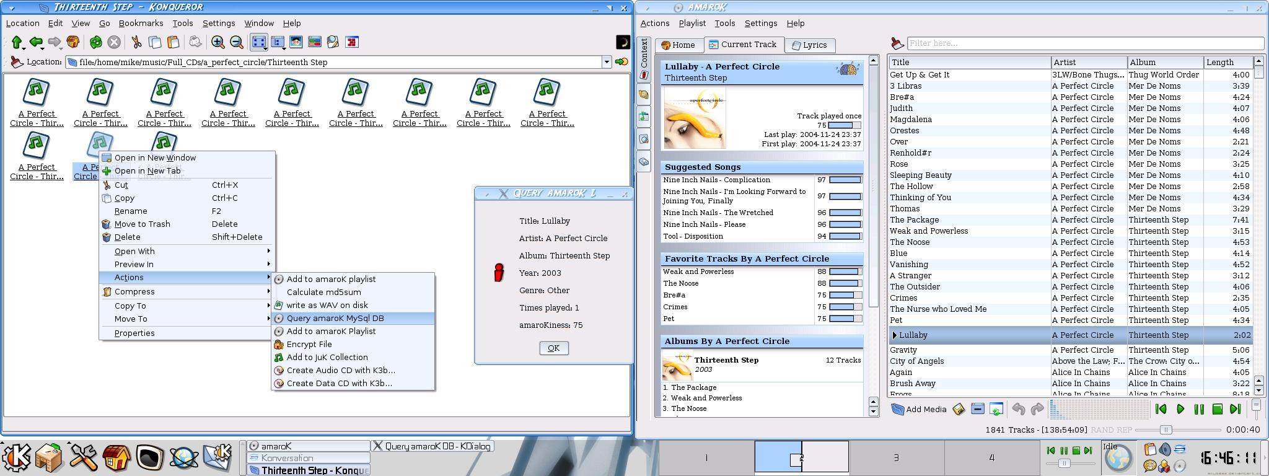Viewport: 1269px width, 476px height.
Task: Clear the Konqueror location bar
Action: (x=17, y=62)
